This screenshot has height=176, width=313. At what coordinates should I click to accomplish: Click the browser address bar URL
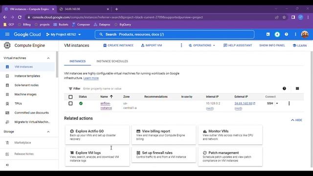[x=117, y=18]
